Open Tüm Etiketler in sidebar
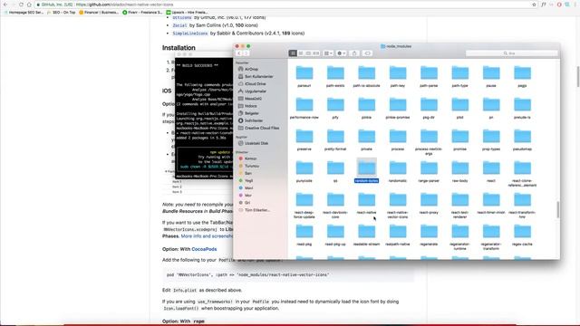580x326 pixels. click(x=254, y=210)
